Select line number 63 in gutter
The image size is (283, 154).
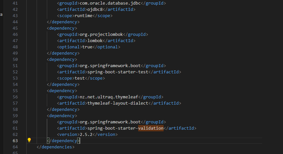15,141
